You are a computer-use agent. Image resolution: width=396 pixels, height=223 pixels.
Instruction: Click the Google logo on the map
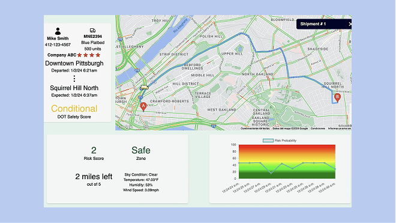point(124,127)
